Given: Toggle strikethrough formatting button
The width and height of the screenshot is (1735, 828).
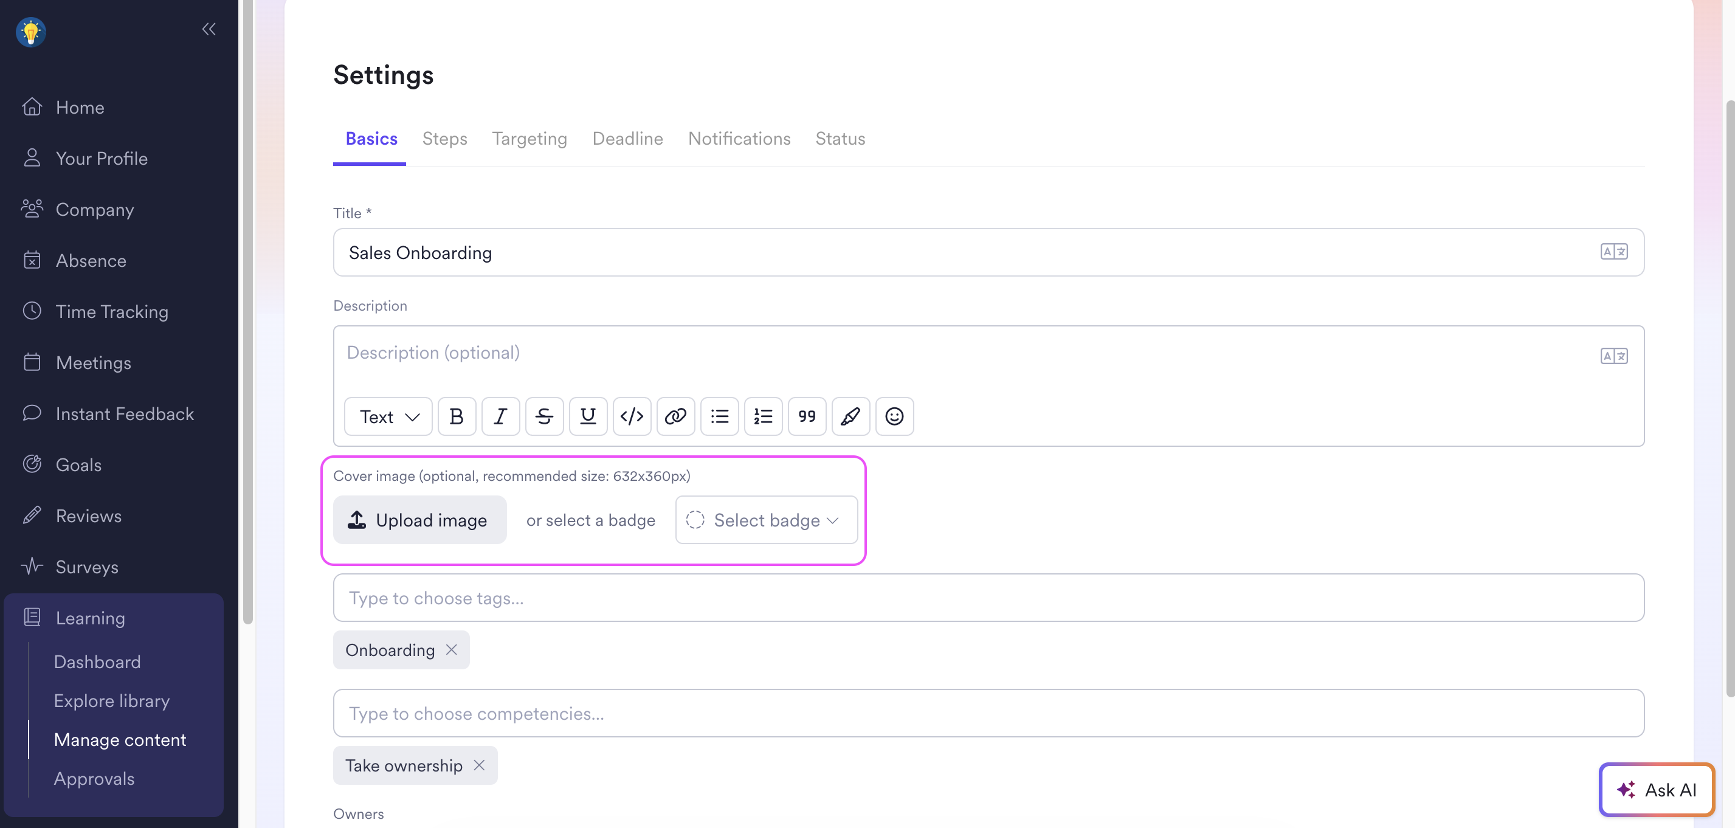Looking at the screenshot, I should point(543,416).
